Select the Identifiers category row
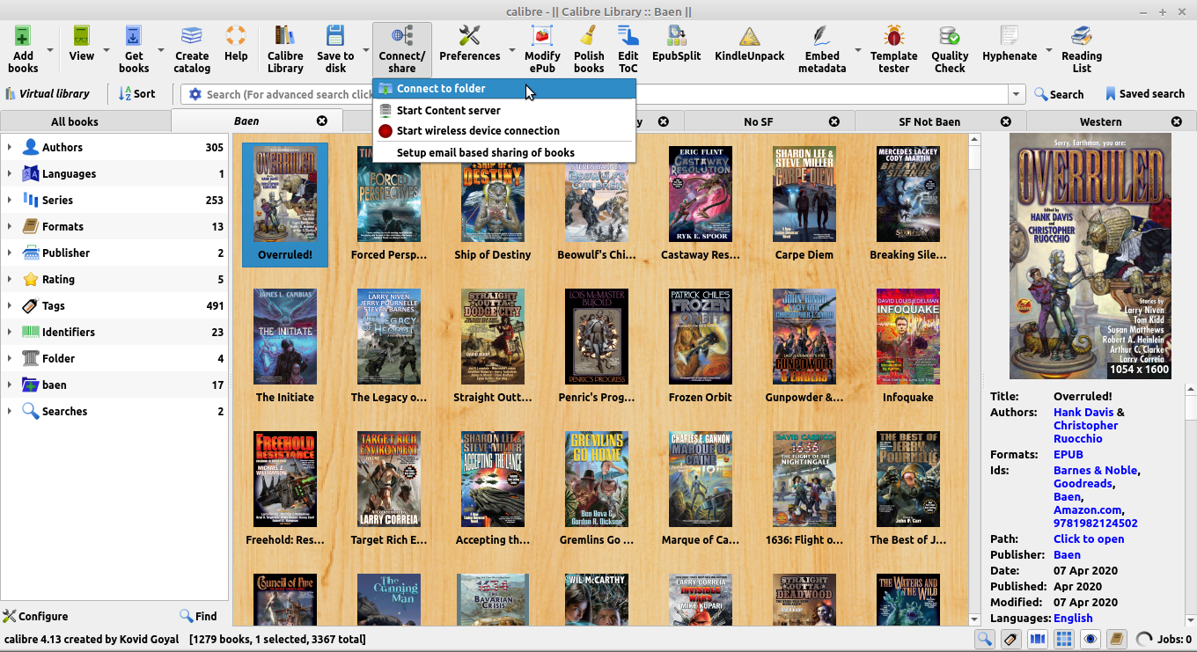Image resolution: width=1197 pixels, height=652 pixels. [114, 332]
